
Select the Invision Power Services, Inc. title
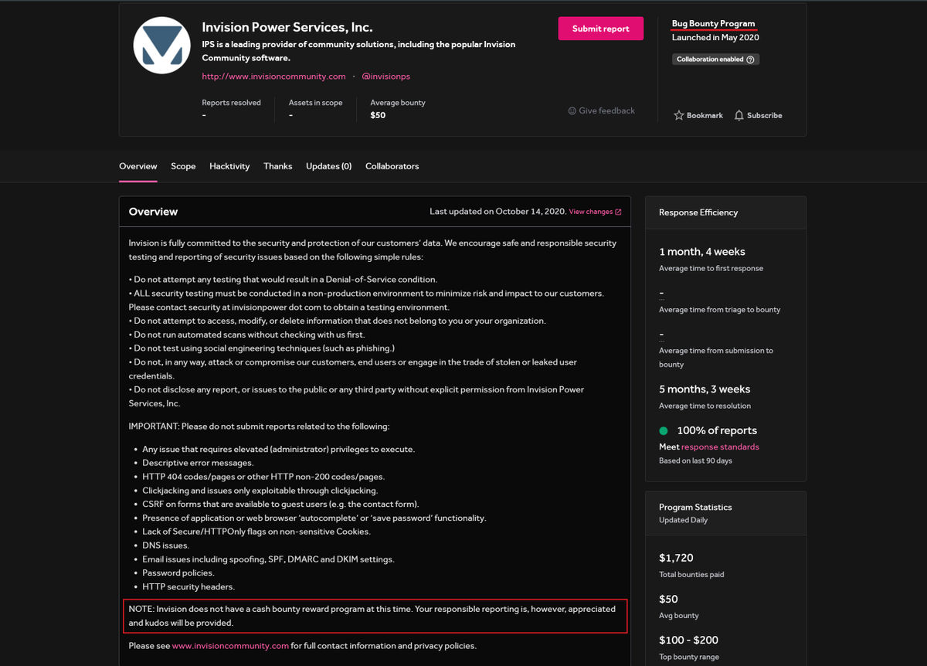(287, 28)
